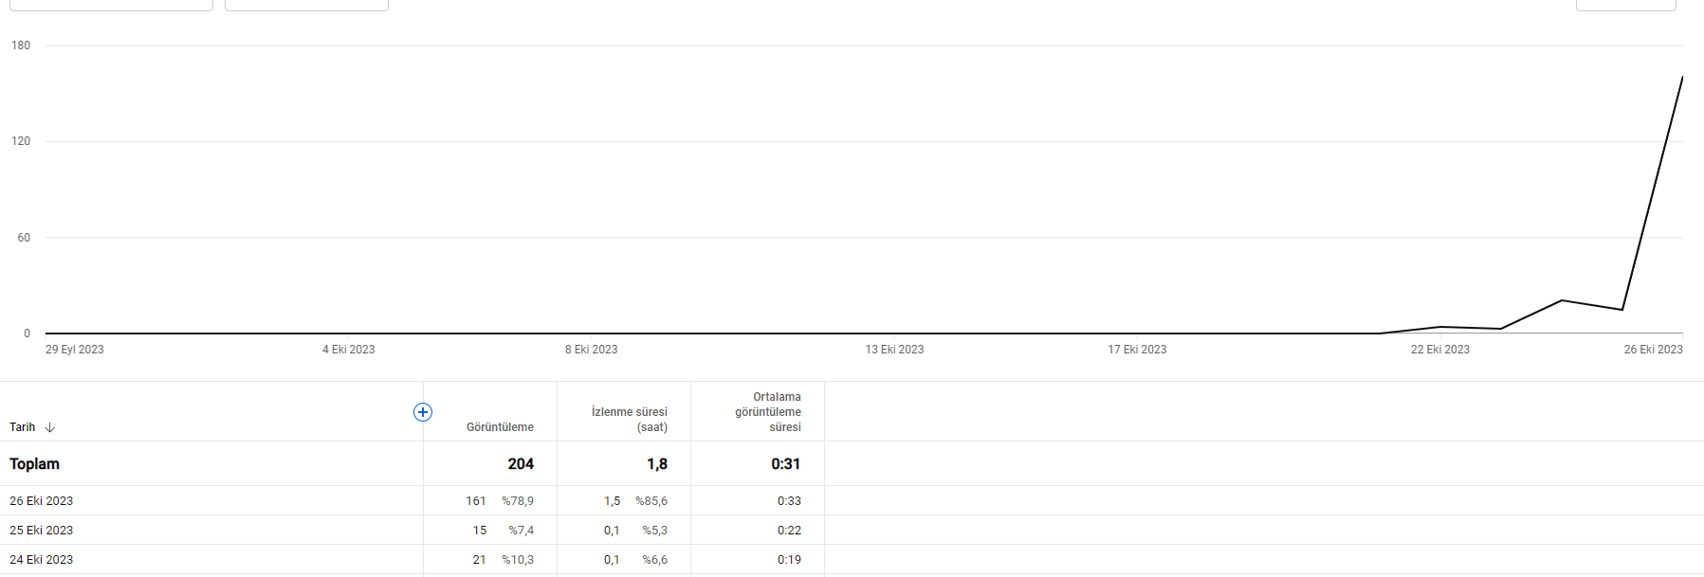Click the 0:33 average duration cell
The width and height of the screenshot is (1704, 577).
coord(789,500)
